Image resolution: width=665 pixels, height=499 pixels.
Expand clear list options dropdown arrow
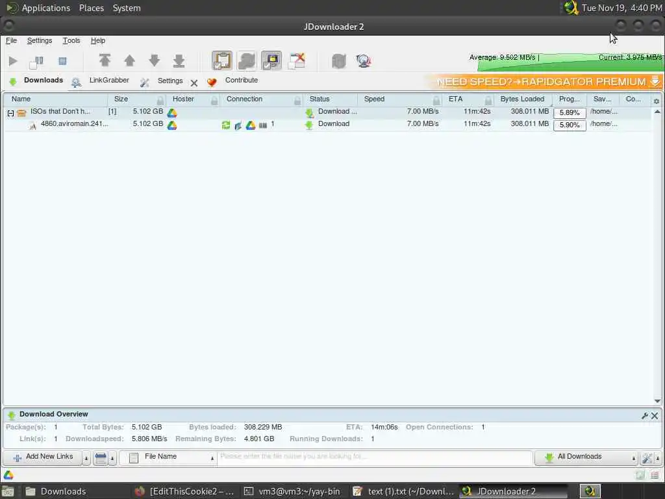coord(112,458)
